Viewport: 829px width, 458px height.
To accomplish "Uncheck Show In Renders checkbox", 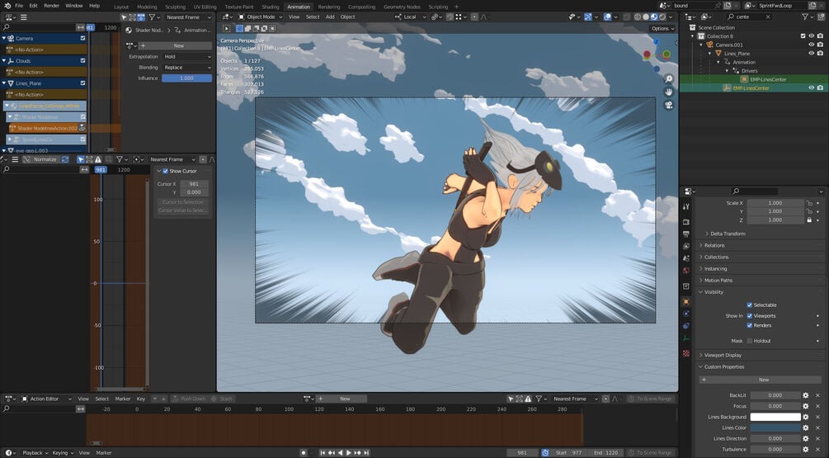I will pos(749,325).
